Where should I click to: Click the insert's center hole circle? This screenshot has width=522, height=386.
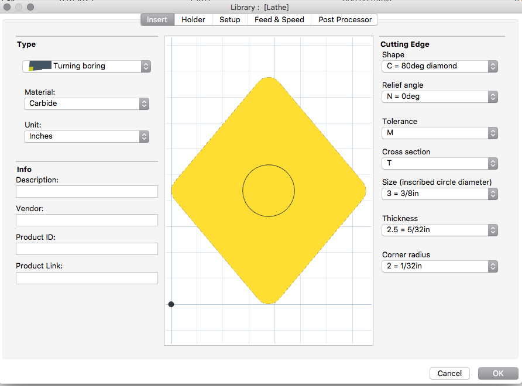point(269,191)
